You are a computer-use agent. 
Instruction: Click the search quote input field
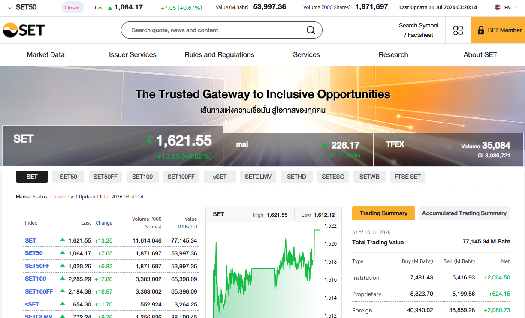point(221,30)
